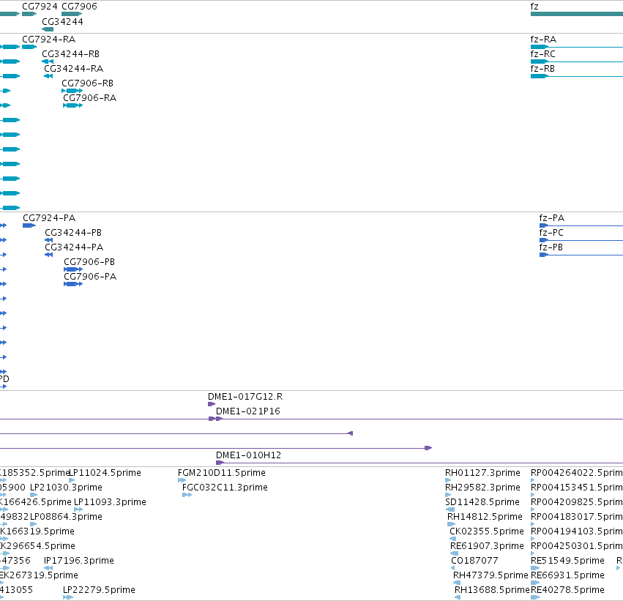
Task: Select coding feature CG34244-PA
Action: pos(74,247)
